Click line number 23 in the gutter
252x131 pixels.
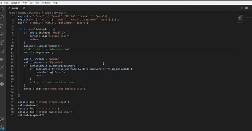tap(12, 89)
